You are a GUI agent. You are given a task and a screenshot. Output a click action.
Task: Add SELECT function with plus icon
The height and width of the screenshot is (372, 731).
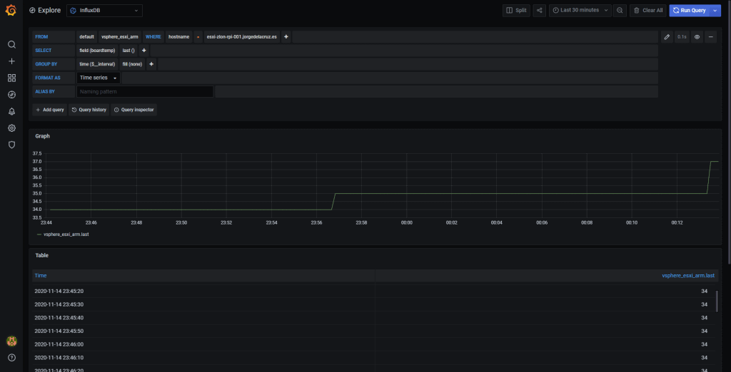click(144, 51)
